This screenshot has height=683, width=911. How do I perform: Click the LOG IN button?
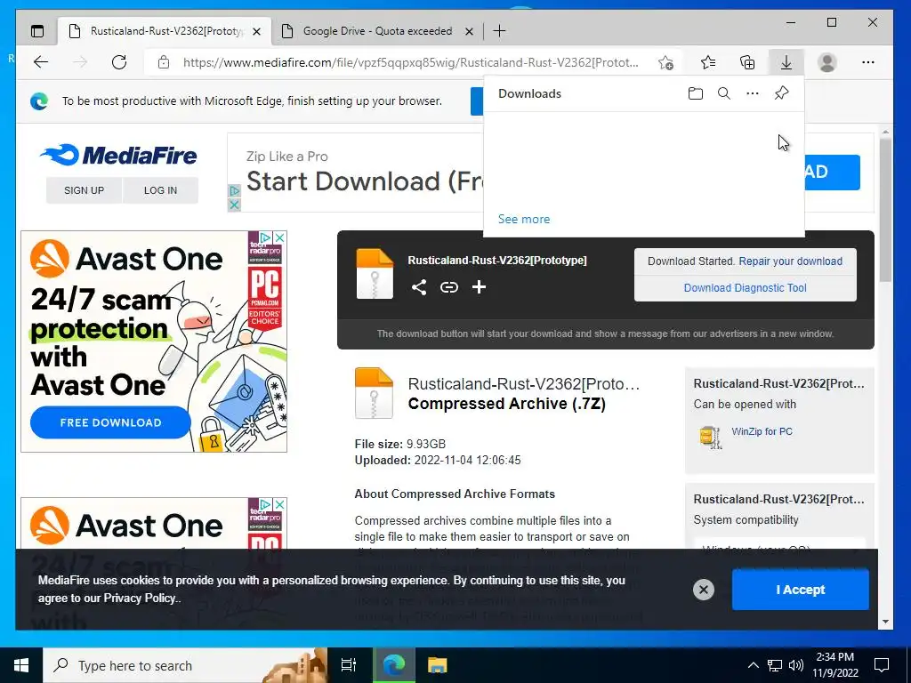click(x=160, y=190)
